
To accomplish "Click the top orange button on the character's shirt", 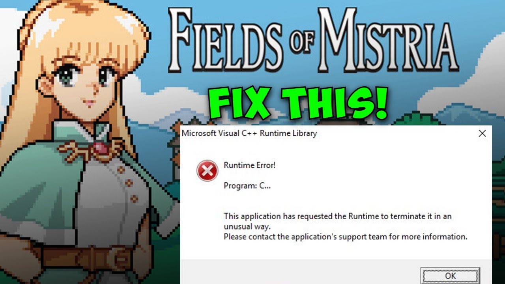I will (x=122, y=170).
